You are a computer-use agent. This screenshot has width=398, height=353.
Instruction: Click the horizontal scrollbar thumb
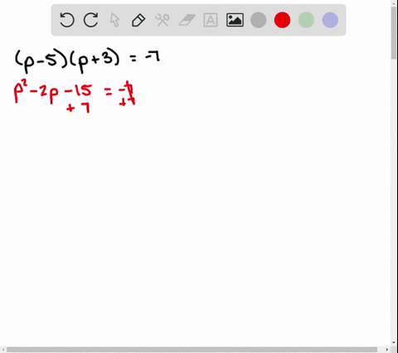coord(192,350)
